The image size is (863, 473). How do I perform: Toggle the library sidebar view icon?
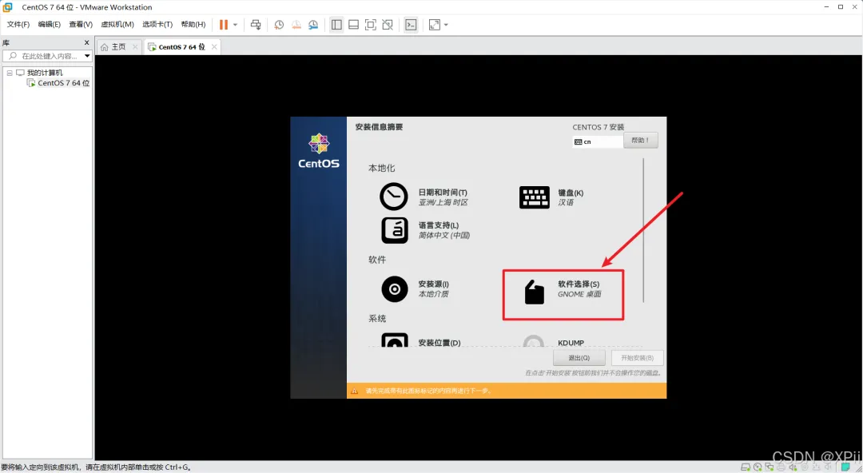coord(336,25)
